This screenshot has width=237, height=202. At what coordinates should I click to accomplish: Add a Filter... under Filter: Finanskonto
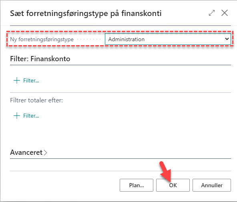click(31, 81)
